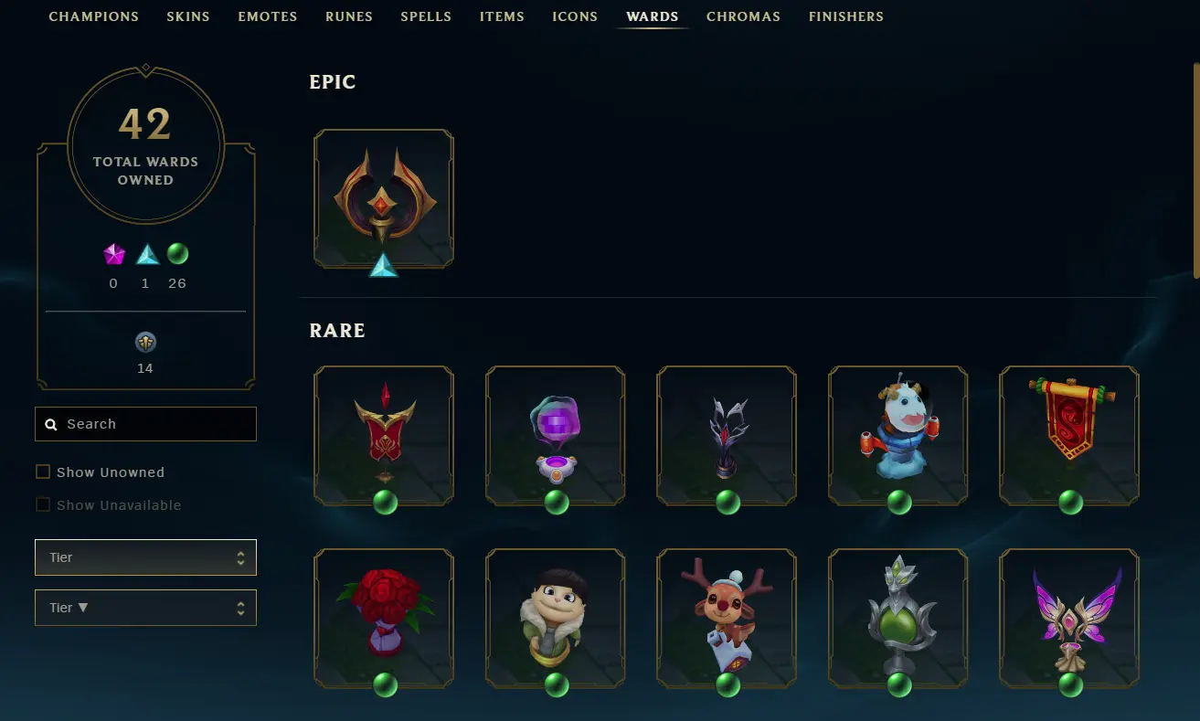The image size is (1200, 721).
Task: Select the reindeer poro ward skin
Action: click(727, 619)
